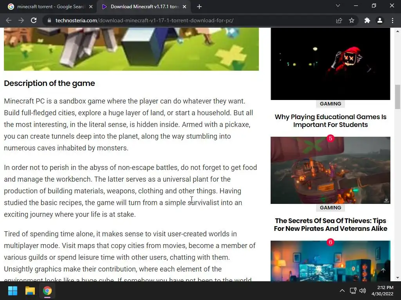Click the scroll-to-top arrow button
Viewport: 401px width, 300px height.
(x=383, y=270)
